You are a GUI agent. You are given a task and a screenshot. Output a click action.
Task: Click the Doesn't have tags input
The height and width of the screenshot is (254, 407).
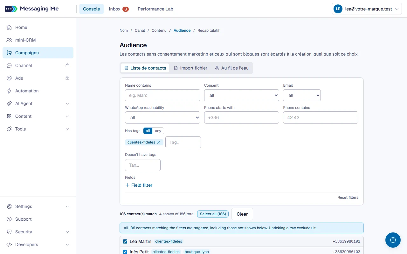point(143,165)
